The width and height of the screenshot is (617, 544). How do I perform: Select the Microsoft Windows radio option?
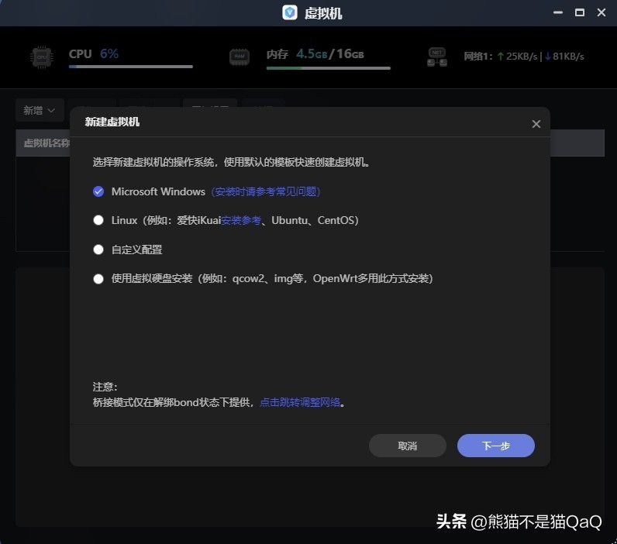(x=98, y=191)
